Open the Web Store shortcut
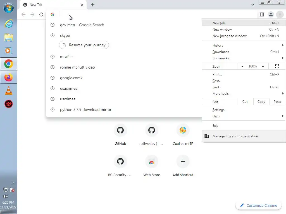286x214 pixels. point(152,166)
